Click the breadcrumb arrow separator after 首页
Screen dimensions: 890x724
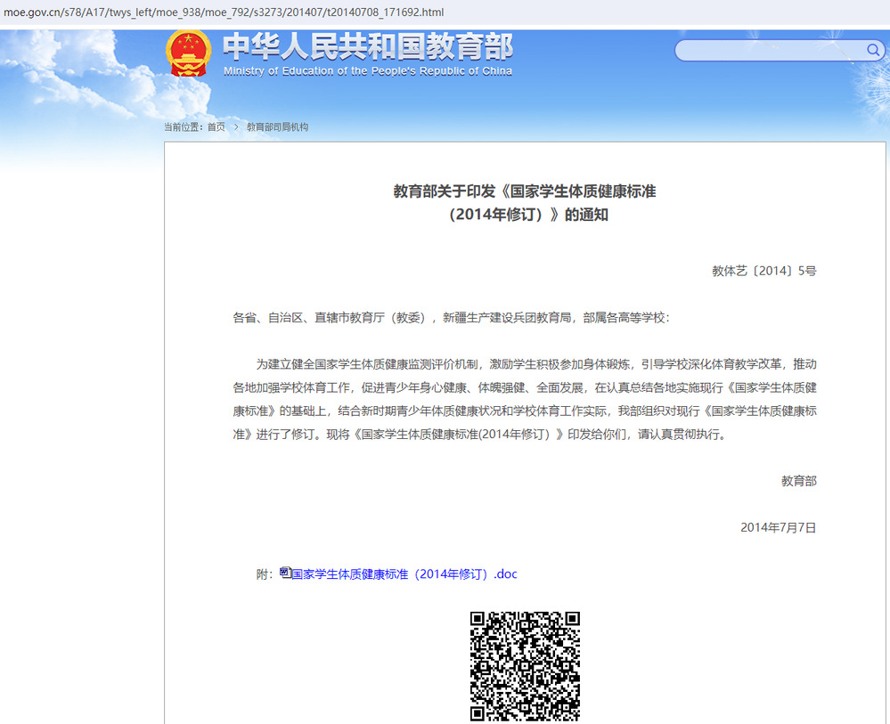pos(236,127)
